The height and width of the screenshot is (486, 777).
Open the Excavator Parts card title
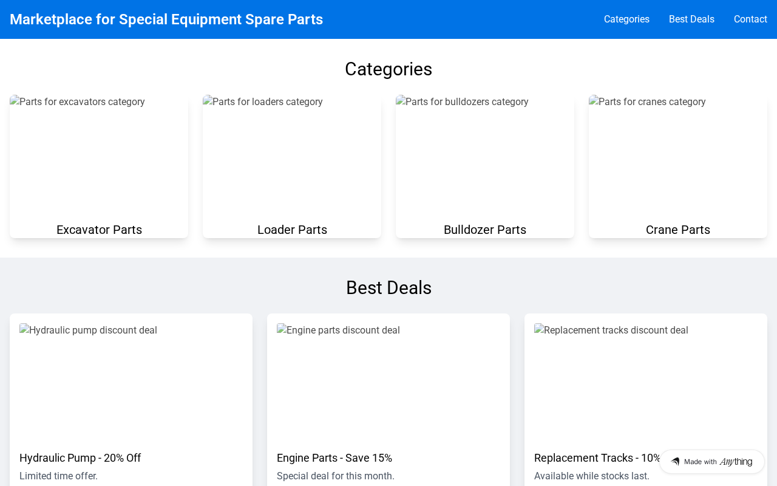[99, 230]
